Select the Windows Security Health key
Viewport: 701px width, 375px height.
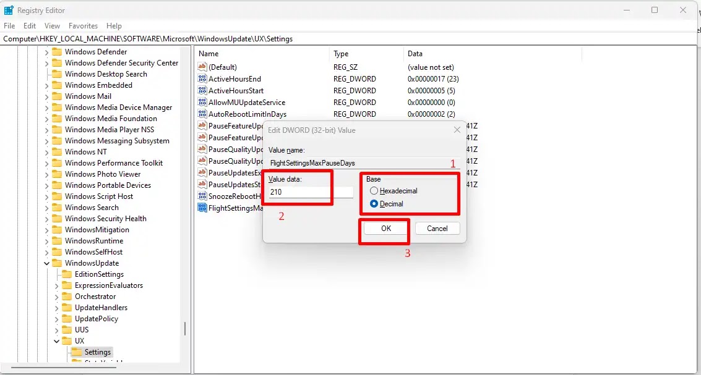pos(106,219)
